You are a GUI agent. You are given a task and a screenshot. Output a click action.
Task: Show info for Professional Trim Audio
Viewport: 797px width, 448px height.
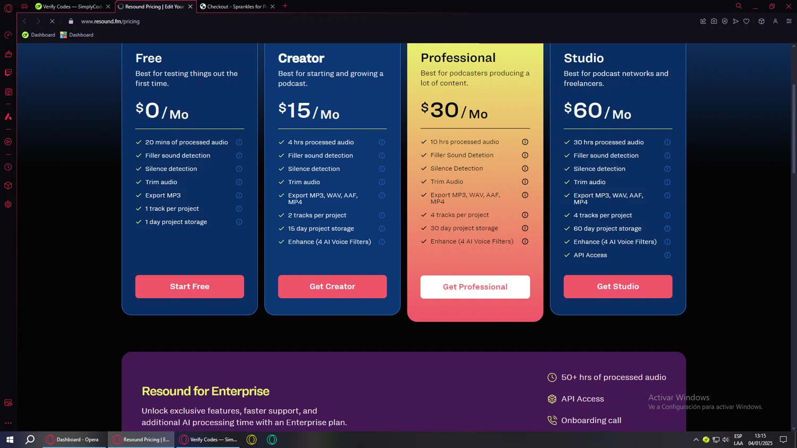[525, 182]
